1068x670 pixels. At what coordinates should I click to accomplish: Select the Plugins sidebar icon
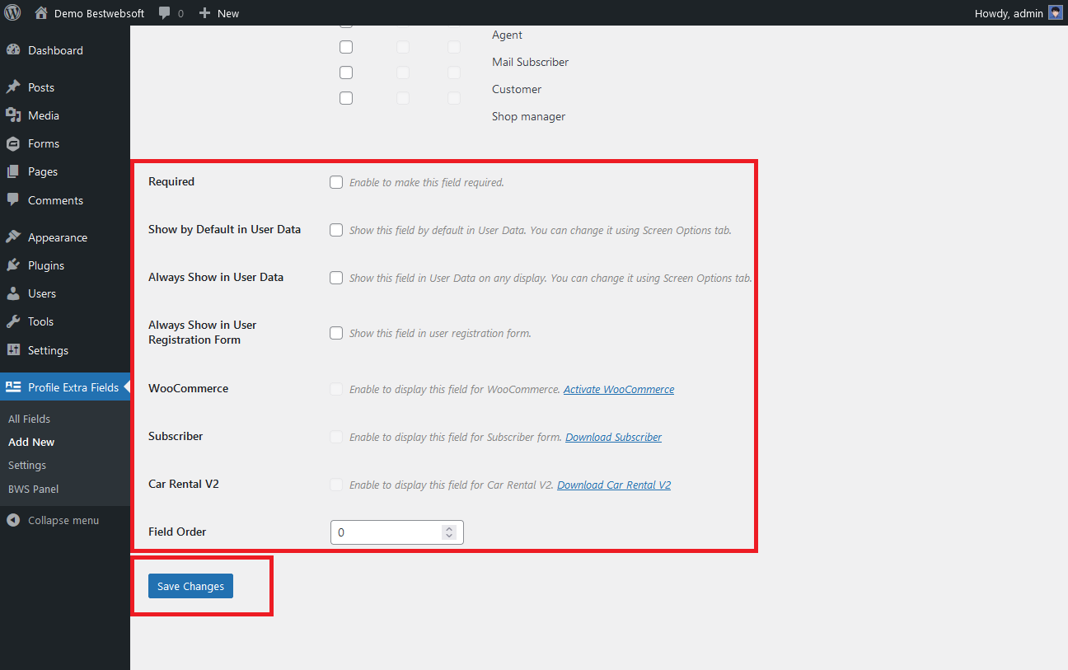13,265
